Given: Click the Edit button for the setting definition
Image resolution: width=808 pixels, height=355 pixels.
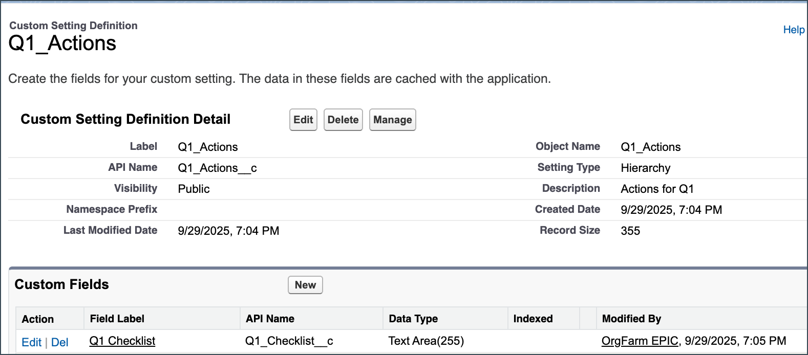Looking at the screenshot, I should (x=303, y=120).
